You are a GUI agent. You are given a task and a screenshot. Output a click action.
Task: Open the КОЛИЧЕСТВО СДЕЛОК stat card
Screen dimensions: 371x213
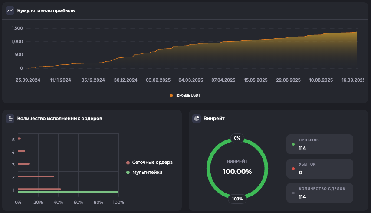point(320,193)
